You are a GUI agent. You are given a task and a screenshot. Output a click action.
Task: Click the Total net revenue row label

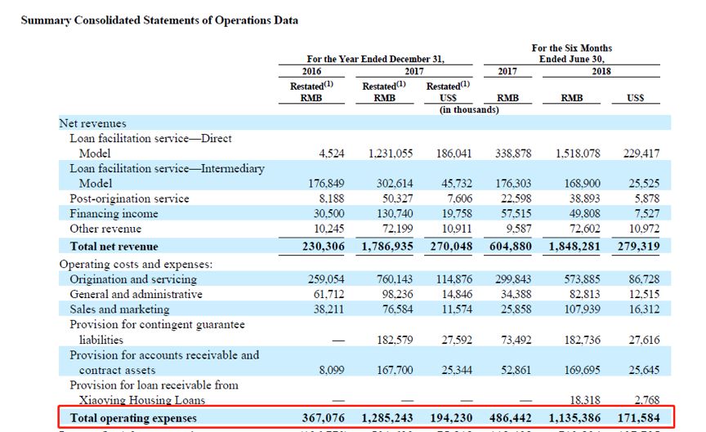tap(114, 247)
